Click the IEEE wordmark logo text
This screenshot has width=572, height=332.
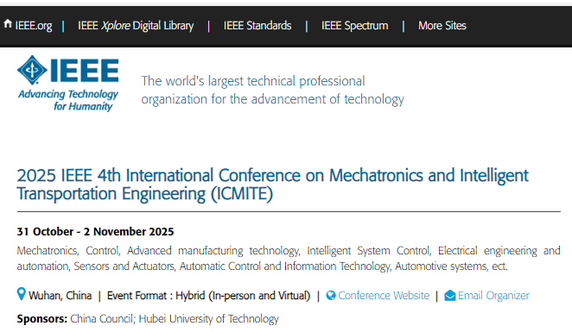pyautogui.click(x=85, y=70)
